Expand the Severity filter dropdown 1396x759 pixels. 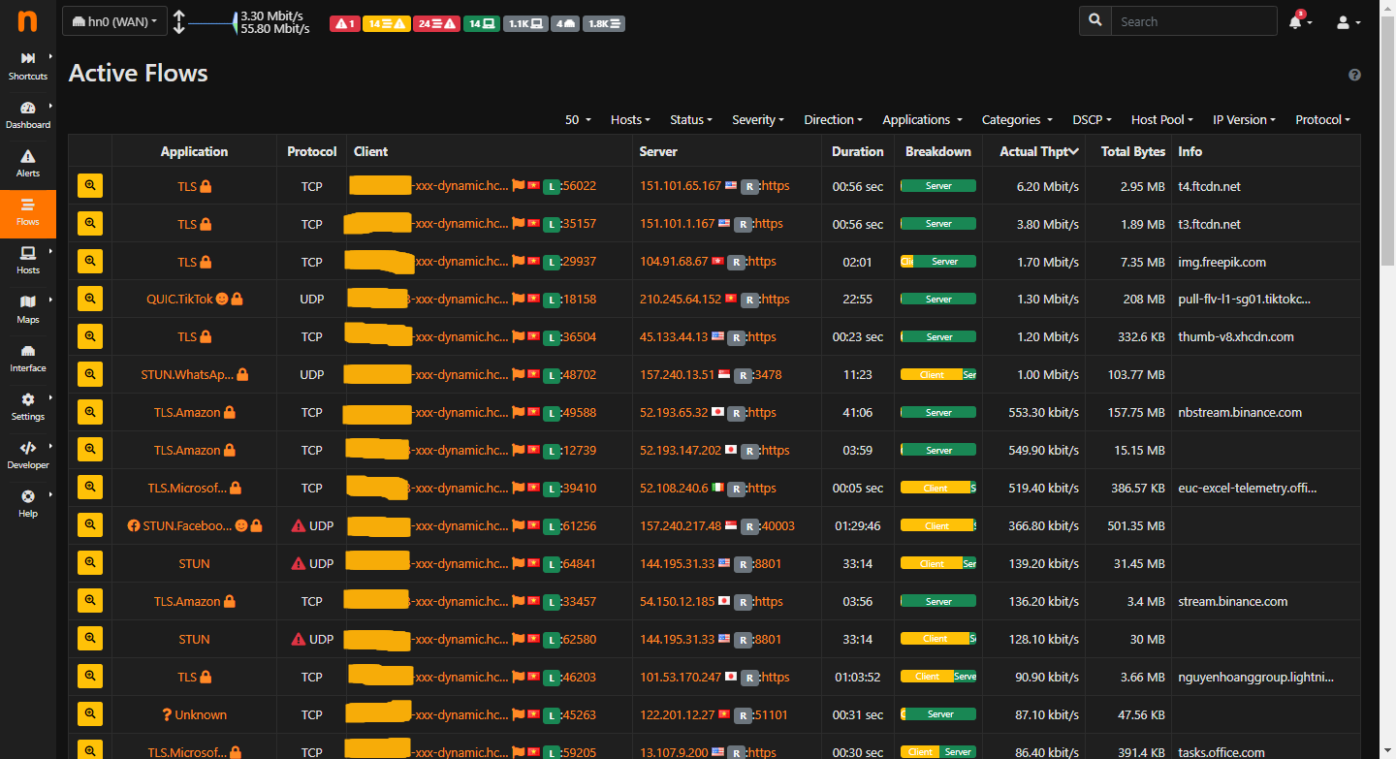[758, 120]
